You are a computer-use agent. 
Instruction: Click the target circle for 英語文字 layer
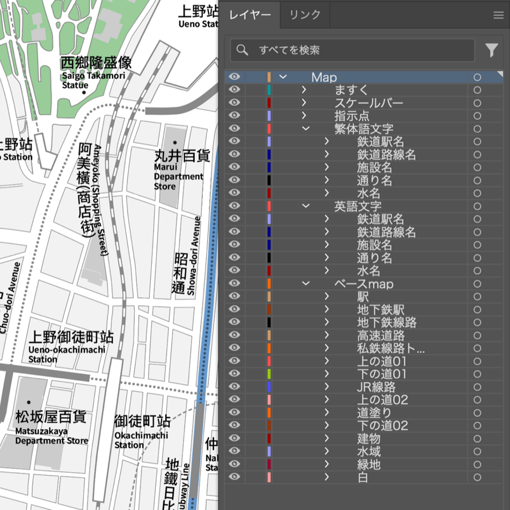coord(477,206)
